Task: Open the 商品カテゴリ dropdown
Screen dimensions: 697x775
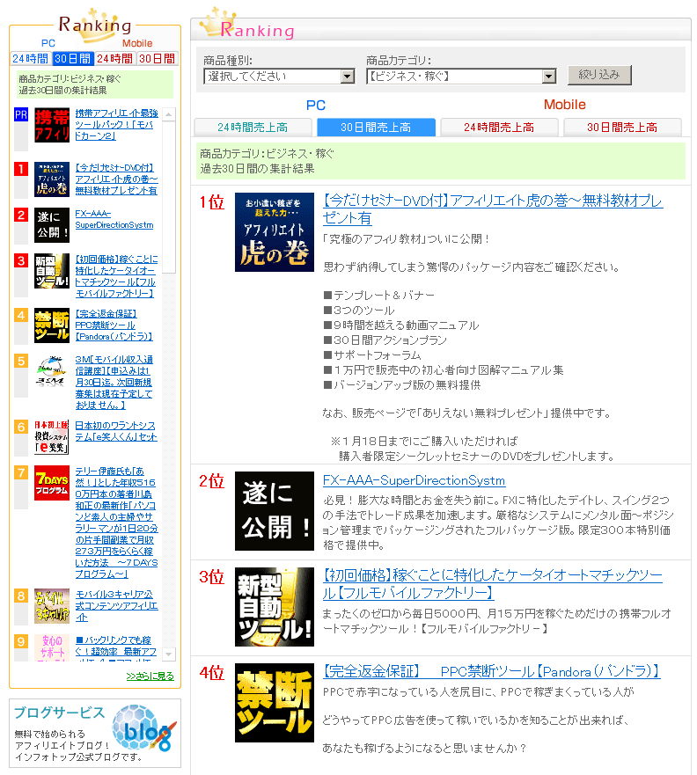Action: coord(461,77)
